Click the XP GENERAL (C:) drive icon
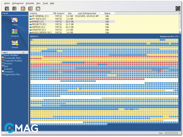 (31, 16)
